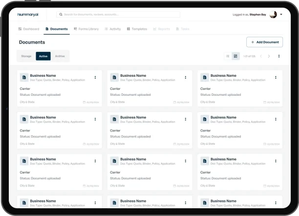Click the search magnifier icon

[x=61, y=15]
